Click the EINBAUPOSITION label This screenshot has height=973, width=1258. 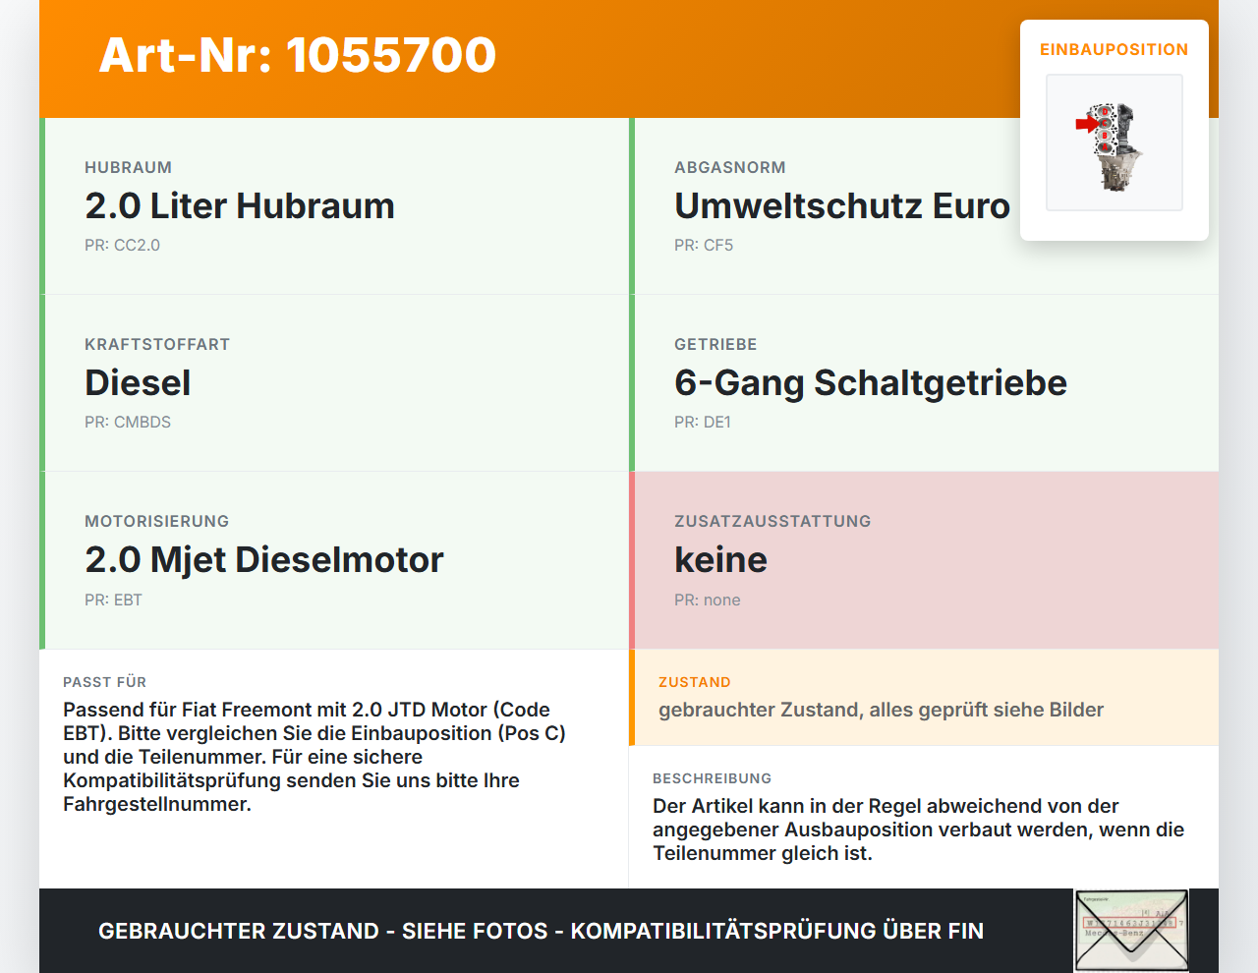[x=1114, y=49]
